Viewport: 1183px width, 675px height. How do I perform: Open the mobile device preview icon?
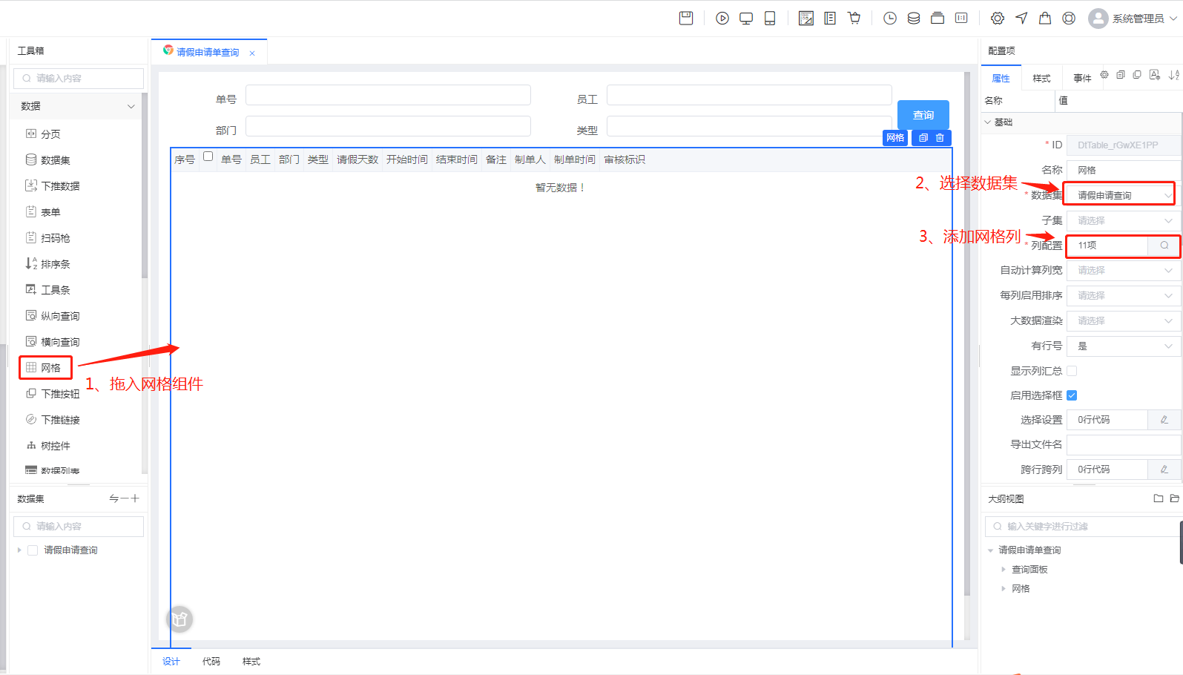click(x=770, y=19)
